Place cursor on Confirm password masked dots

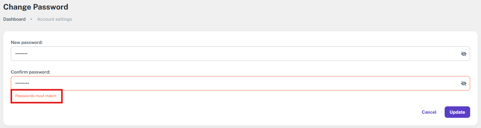point(22,83)
